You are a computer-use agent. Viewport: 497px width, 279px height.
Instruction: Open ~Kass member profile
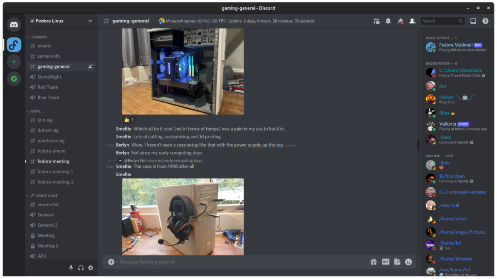coord(457,140)
